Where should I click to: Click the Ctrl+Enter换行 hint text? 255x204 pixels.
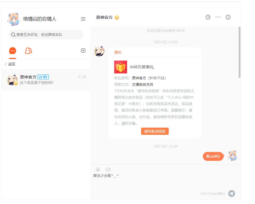(213, 194)
